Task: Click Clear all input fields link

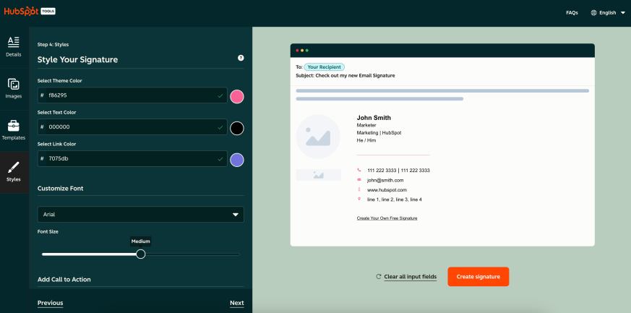Action: tap(410, 277)
